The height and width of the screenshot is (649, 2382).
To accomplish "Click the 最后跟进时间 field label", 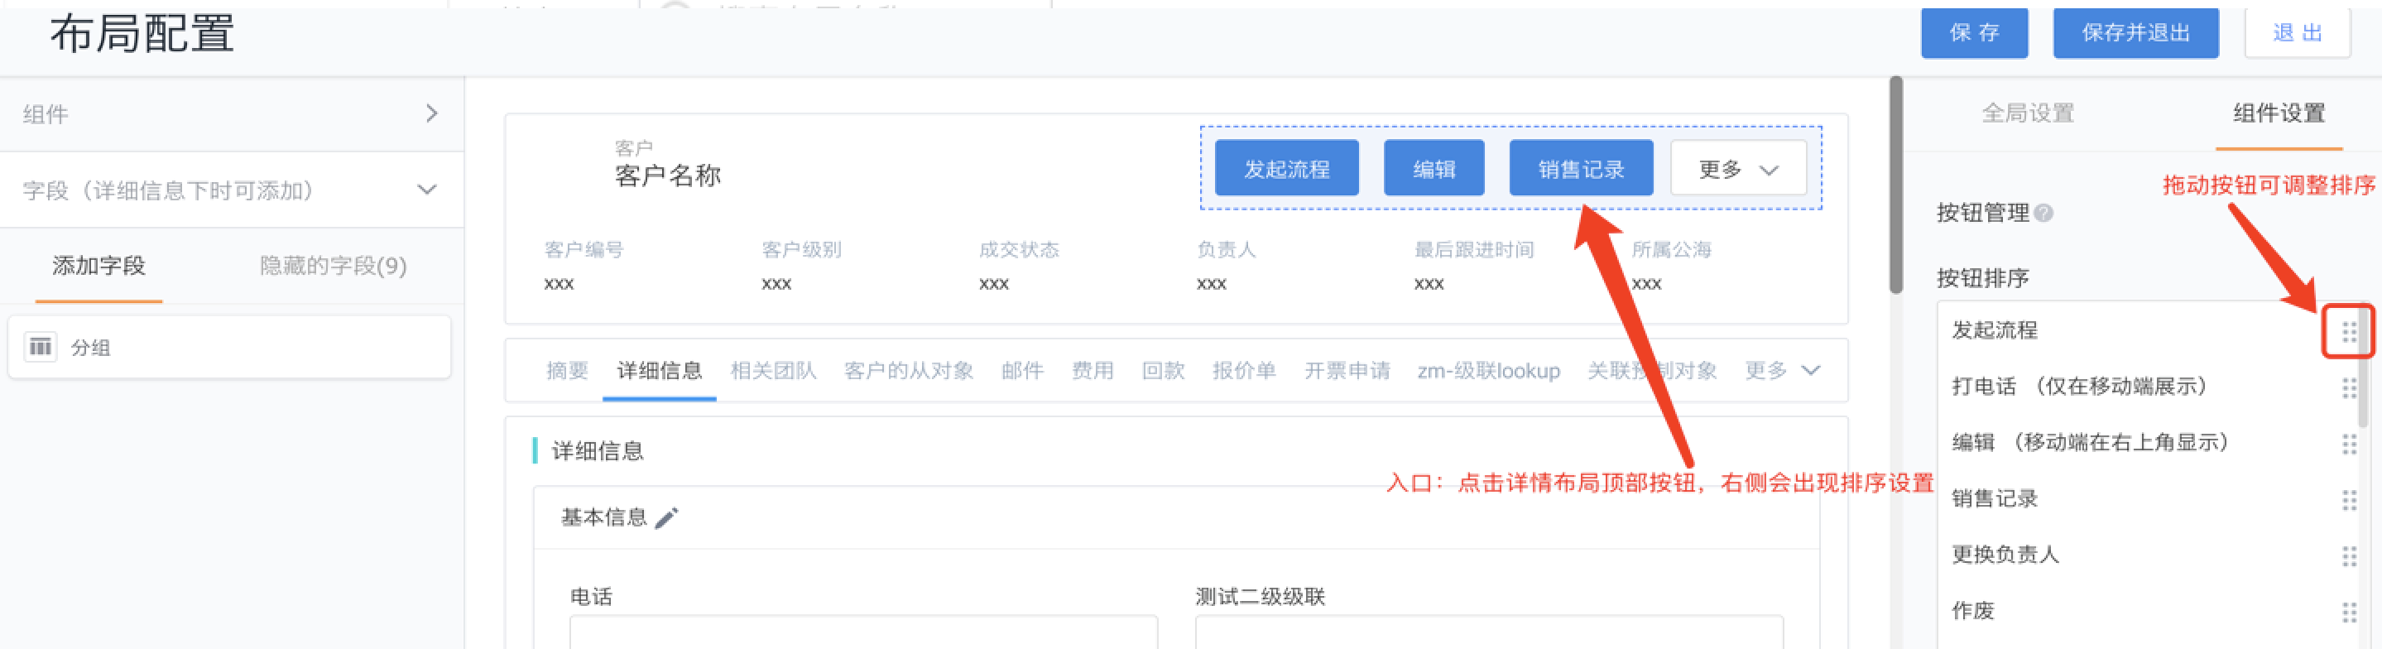I will 1473,250.
